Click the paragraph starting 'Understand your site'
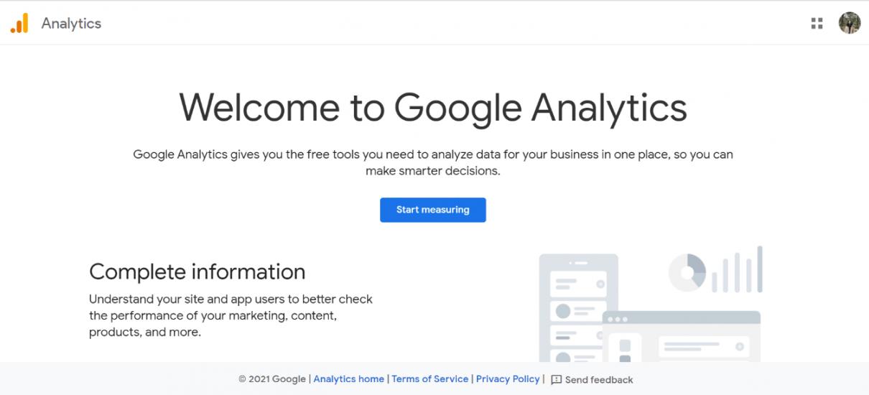 coord(231,315)
